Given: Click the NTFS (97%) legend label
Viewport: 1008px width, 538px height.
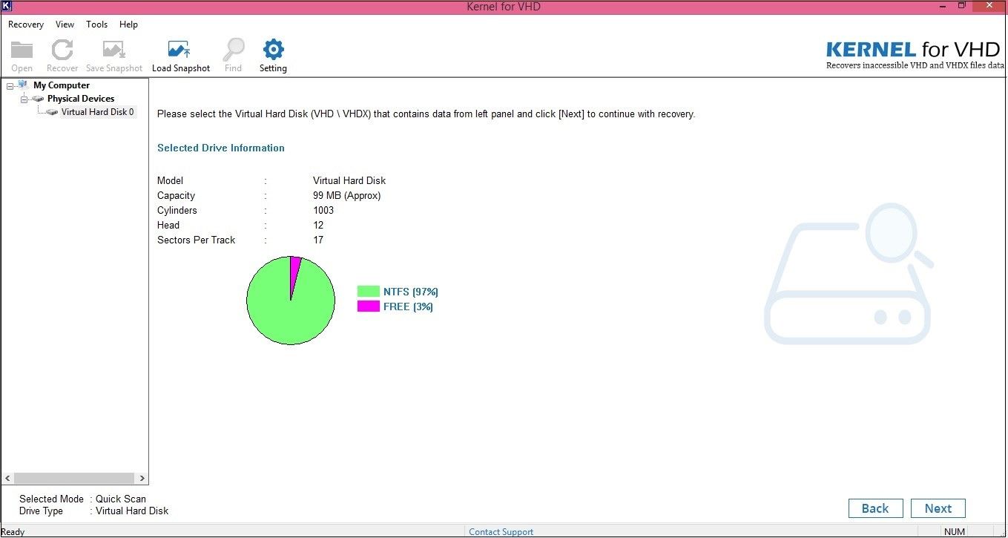Looking at the screenshot, I should (411, 292).
